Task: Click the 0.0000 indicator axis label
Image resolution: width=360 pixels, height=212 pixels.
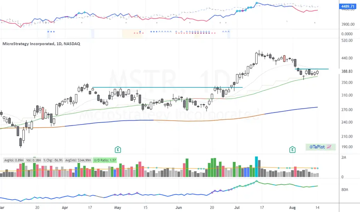Action: (x=347, y=34)
